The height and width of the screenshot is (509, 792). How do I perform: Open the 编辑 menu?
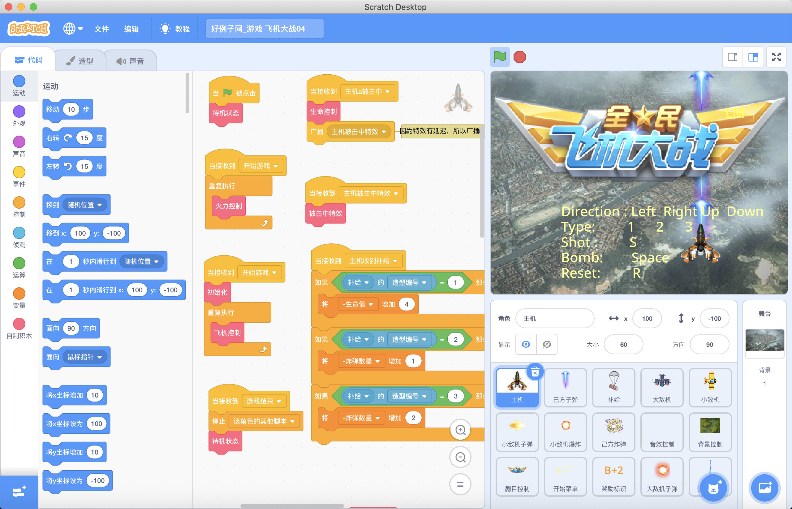tap(131, 29)
